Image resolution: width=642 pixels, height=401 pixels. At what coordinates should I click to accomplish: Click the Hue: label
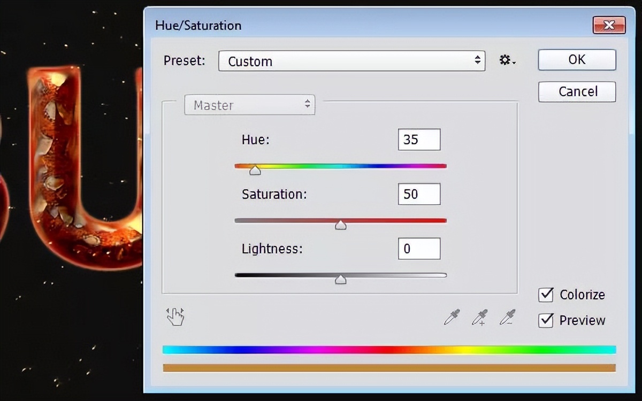coord(256,140)
